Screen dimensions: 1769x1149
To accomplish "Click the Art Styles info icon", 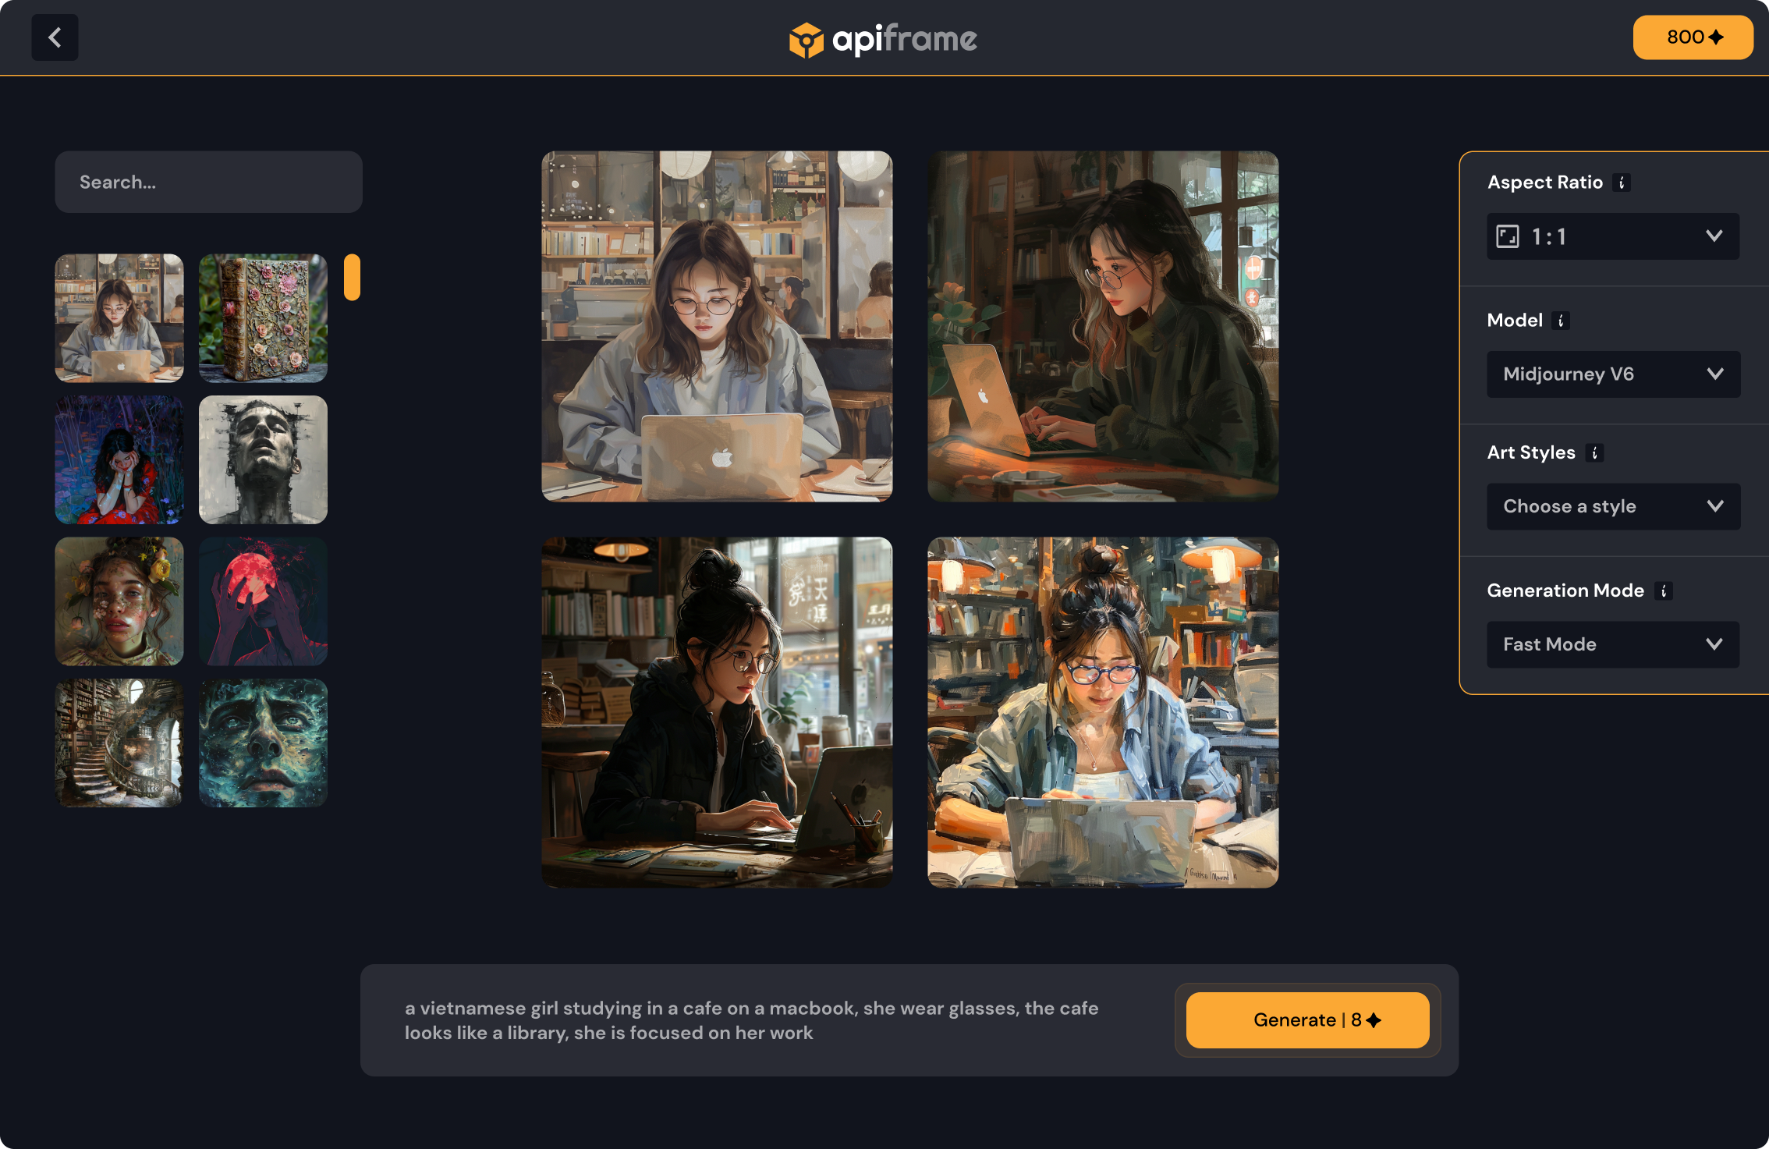I will pos(1594,452).
